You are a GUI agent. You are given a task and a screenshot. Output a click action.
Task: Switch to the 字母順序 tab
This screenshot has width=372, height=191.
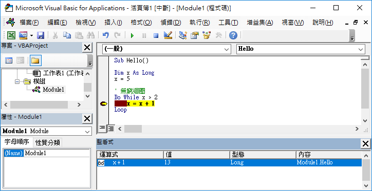(x=16, y=142)
